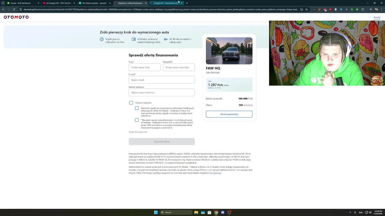Click the Imię input field

click(145, 67)
